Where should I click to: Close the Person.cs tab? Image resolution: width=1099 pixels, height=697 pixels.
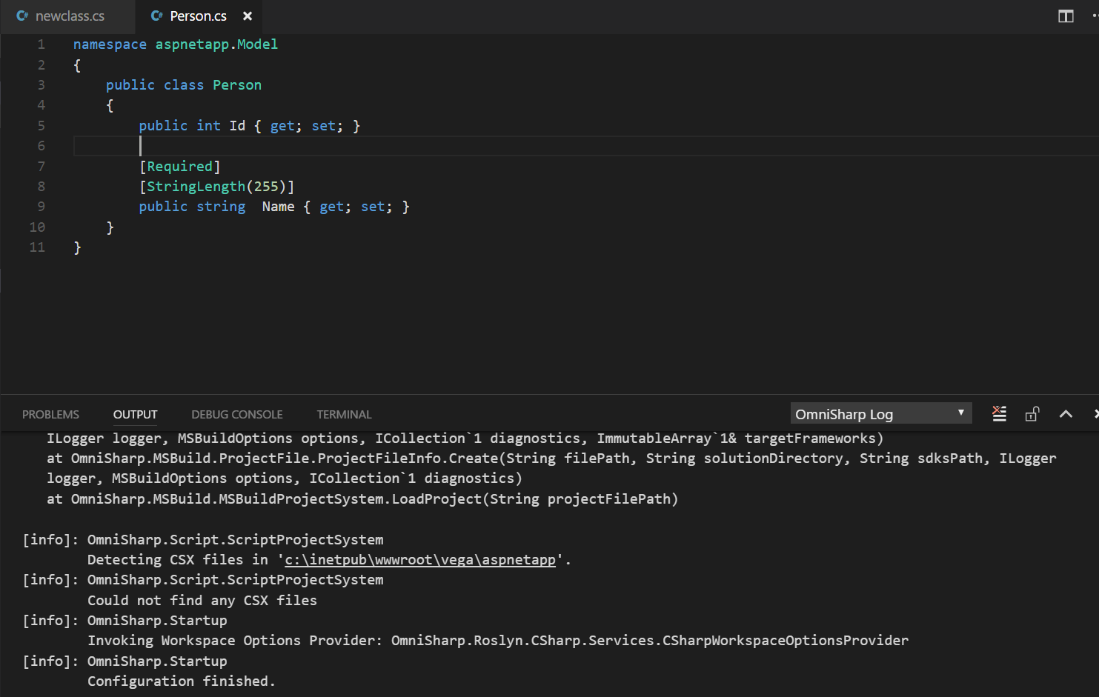click(x=248, y=16)
